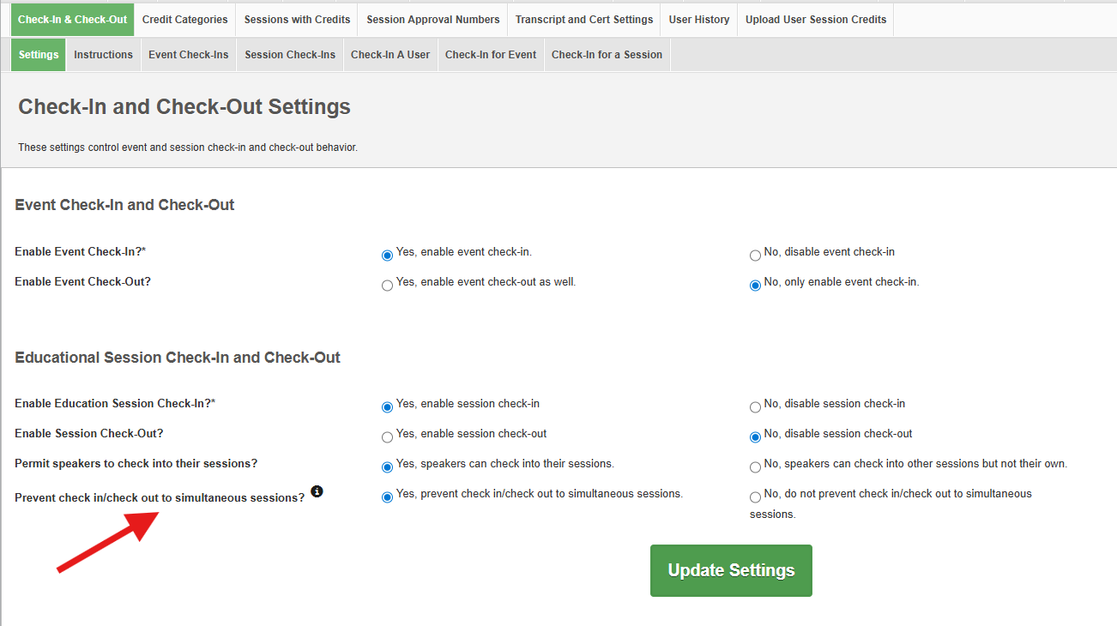Open Session Approval Numbers tab
This screenshot has height=626, width=1117.
coord(432,20)
